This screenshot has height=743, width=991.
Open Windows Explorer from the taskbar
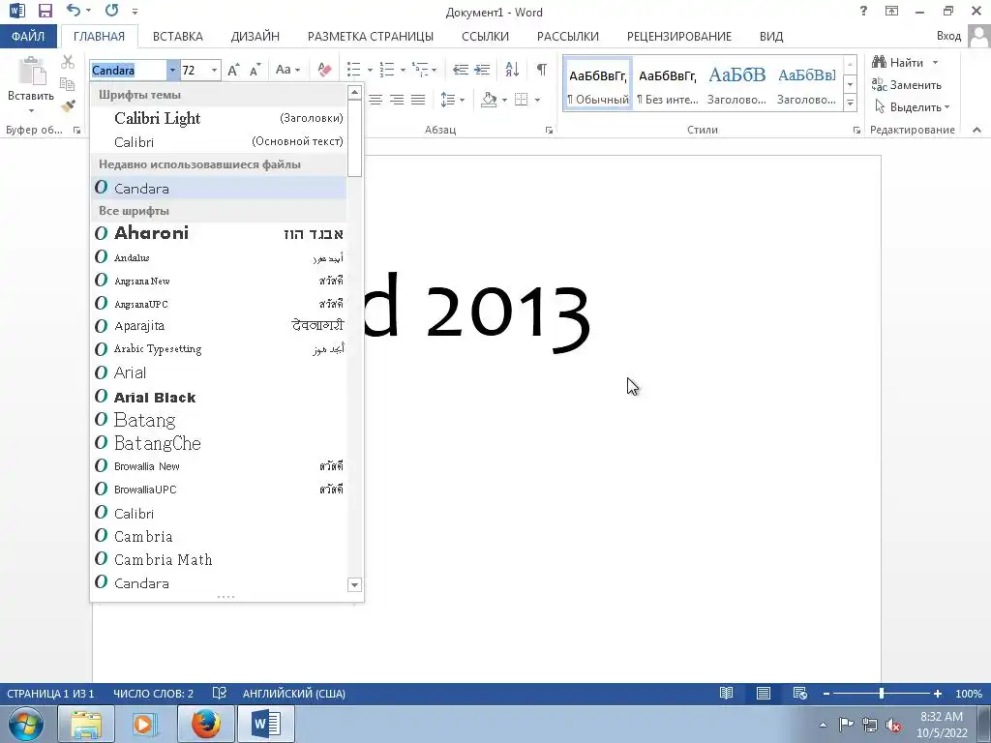pyautogui.click(x=86, y=724)
